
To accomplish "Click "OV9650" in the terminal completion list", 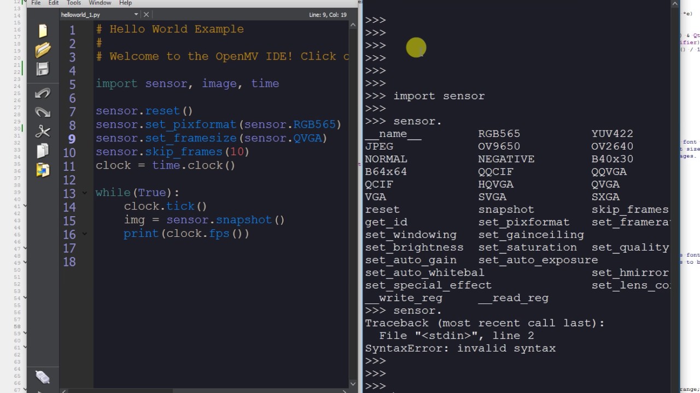I will click(x=499, y=146).
